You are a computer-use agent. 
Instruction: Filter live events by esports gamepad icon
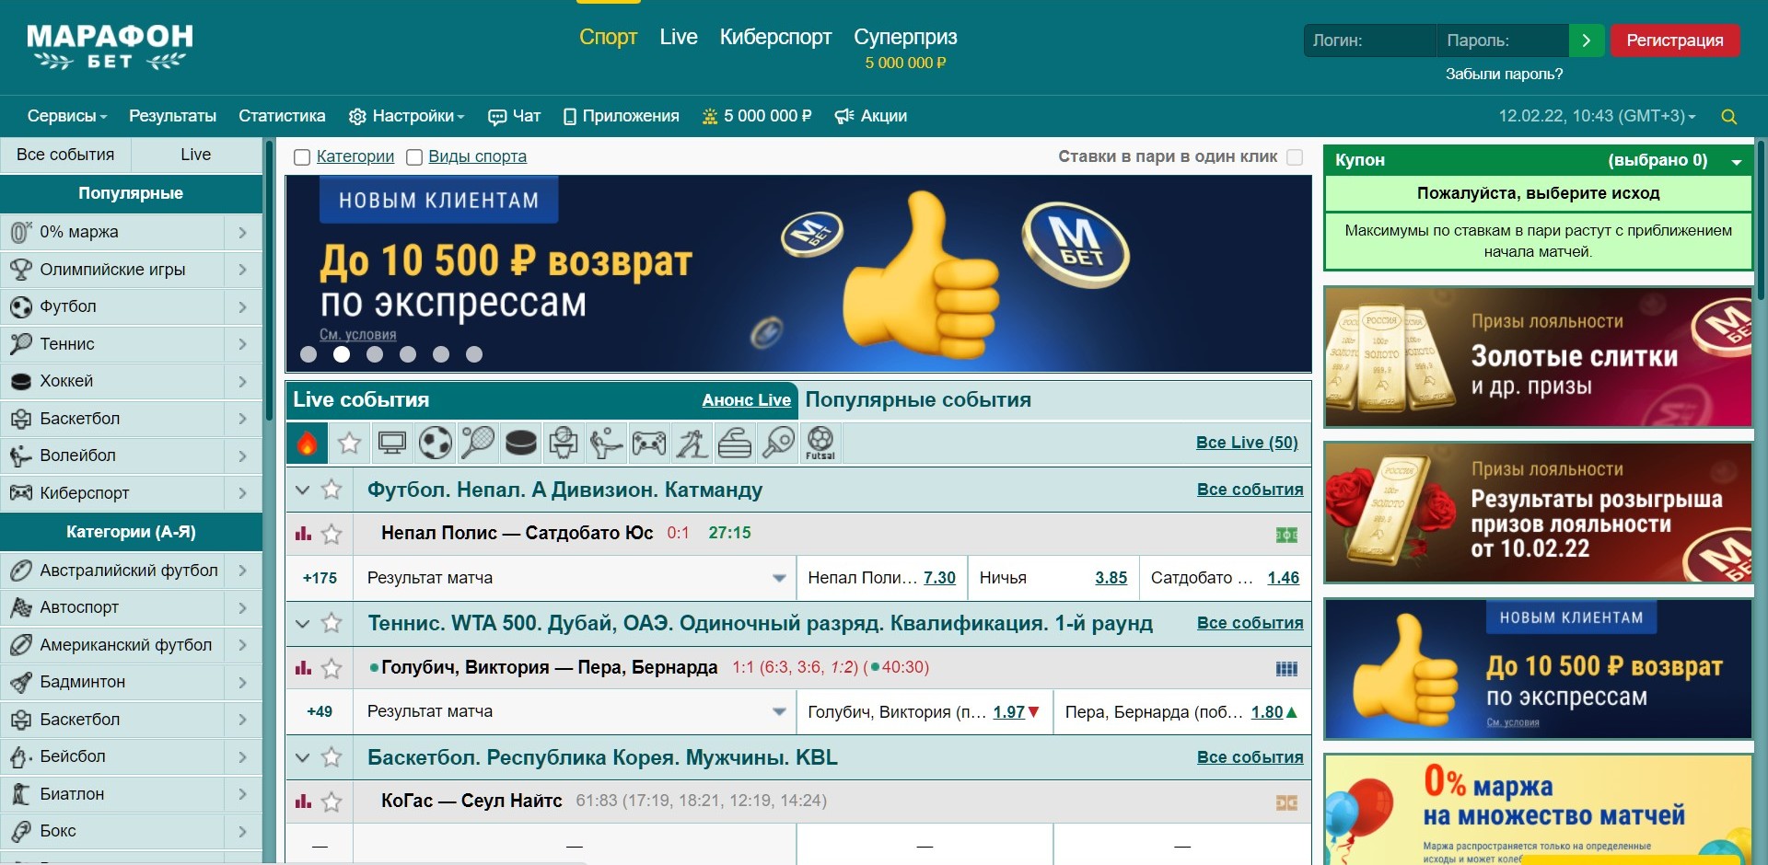(649, 443)
